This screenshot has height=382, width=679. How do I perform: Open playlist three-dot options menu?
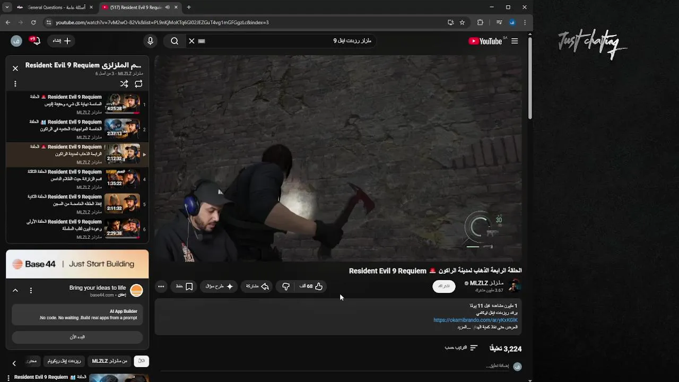[x=15, y=84]
